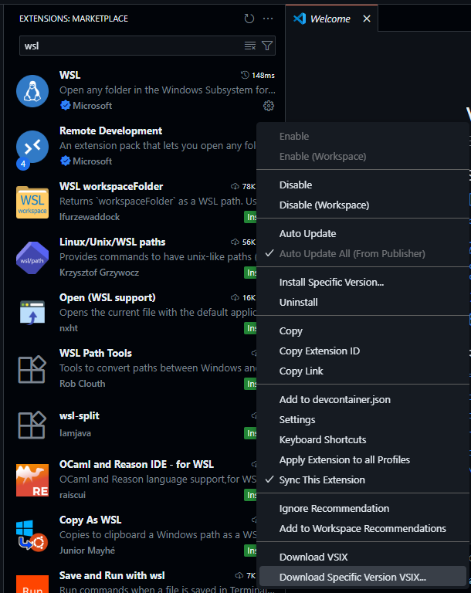Click the wsl-split placeholder icon

click(32, 425)
